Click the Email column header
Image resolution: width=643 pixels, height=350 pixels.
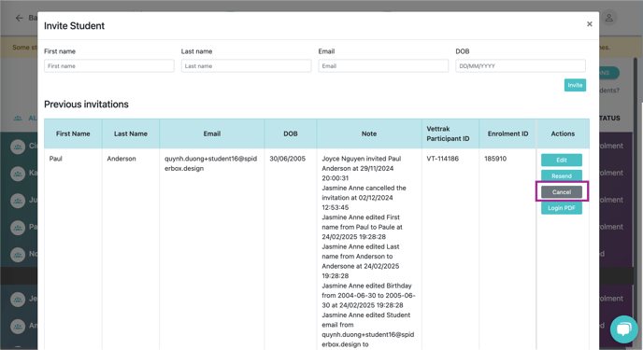pos(212,133)
